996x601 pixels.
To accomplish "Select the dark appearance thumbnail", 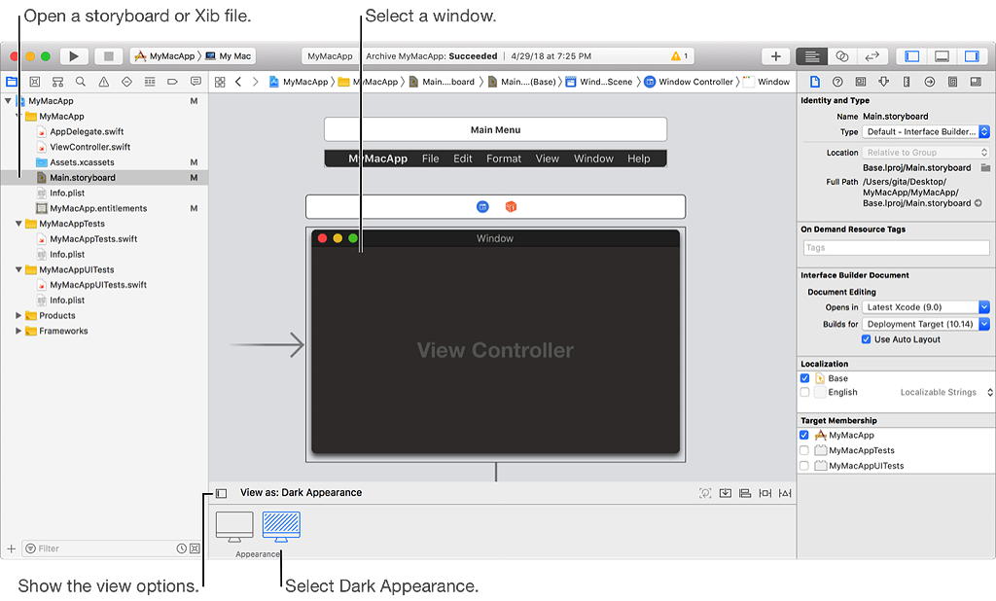I will coord(281,527).
